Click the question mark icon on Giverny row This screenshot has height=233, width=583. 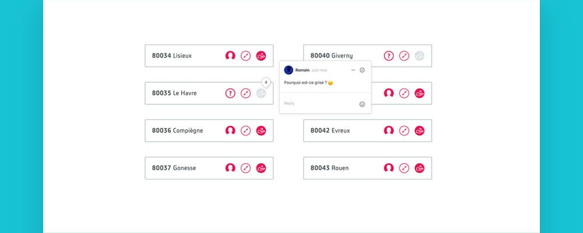(x=389, y=56)
